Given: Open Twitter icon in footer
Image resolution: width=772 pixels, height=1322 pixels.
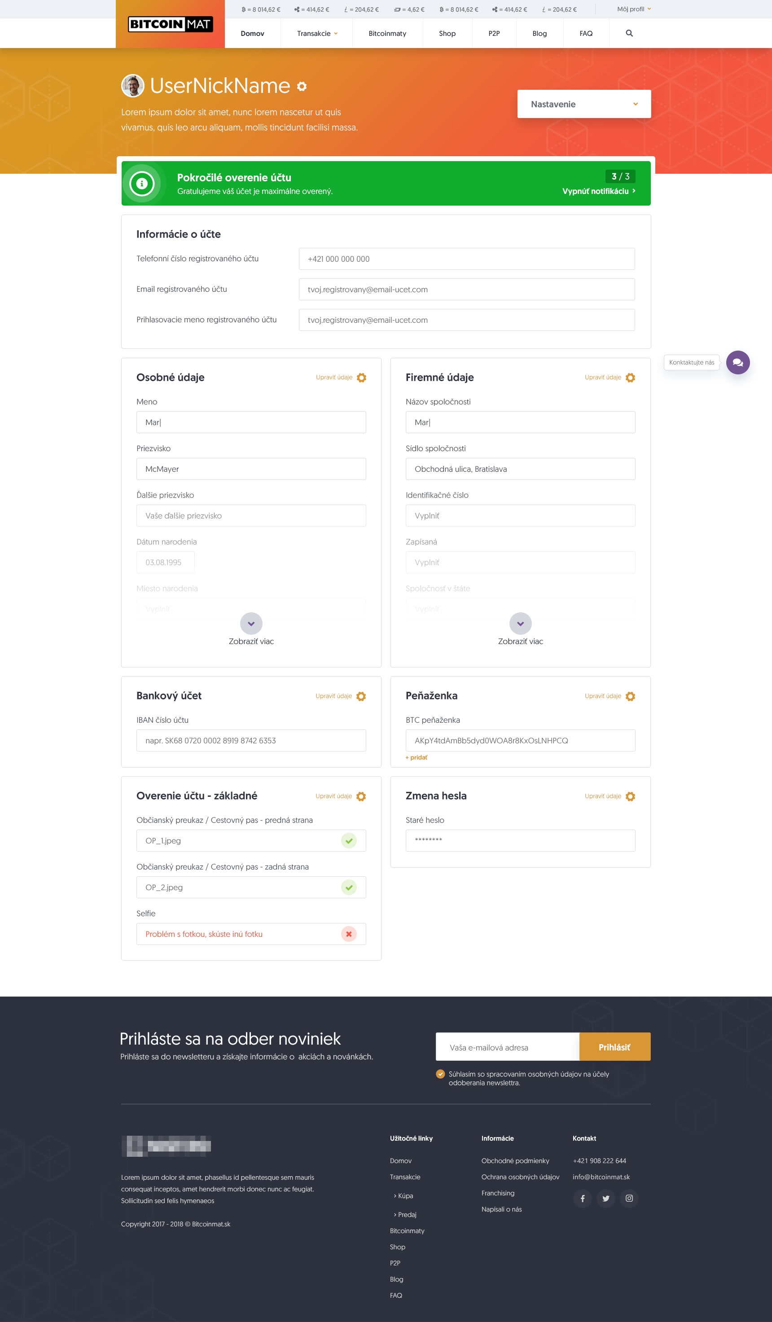Looking at the screenshot, I should [x=606, y=1198].
